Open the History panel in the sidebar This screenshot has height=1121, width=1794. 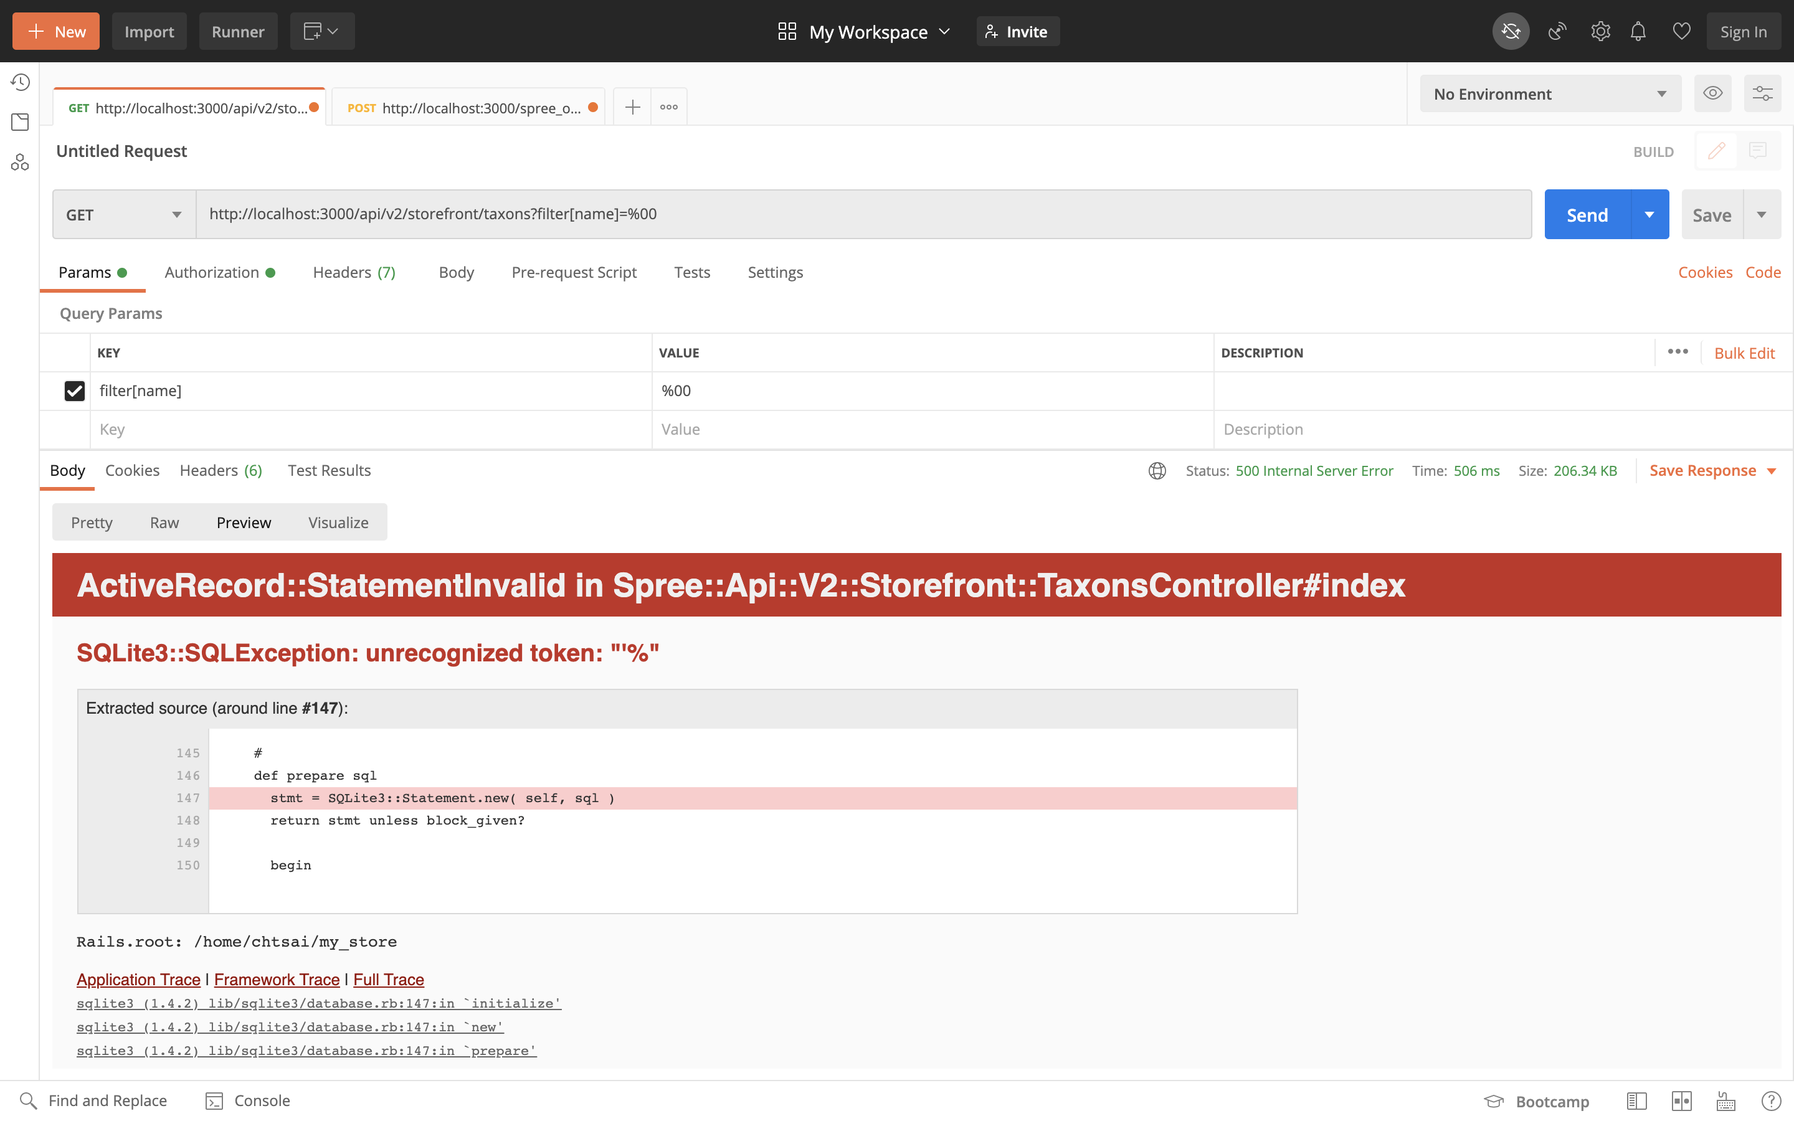click(20, 82)
